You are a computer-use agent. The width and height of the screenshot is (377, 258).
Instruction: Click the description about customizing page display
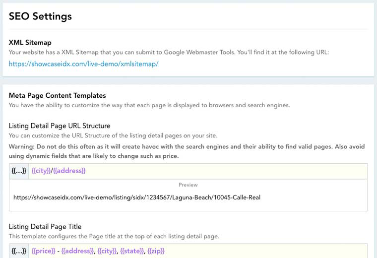coord(149,105)
